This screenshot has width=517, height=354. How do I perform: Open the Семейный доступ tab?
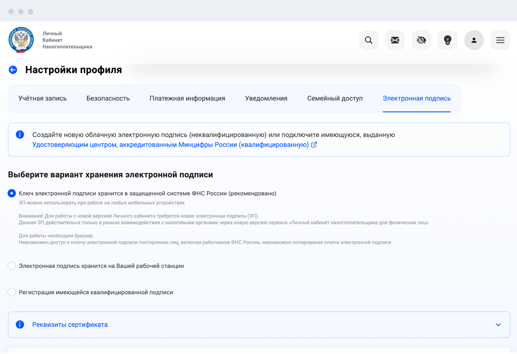335,98
